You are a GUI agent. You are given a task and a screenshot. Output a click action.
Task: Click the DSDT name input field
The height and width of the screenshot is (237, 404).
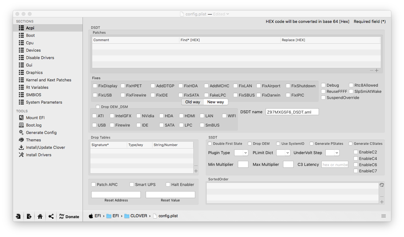[x=292, y=112]
